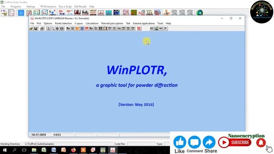Click the green globe icon in FullProf toolbar
The height and width of the screenshot is (154, 274).
point(200,12)
